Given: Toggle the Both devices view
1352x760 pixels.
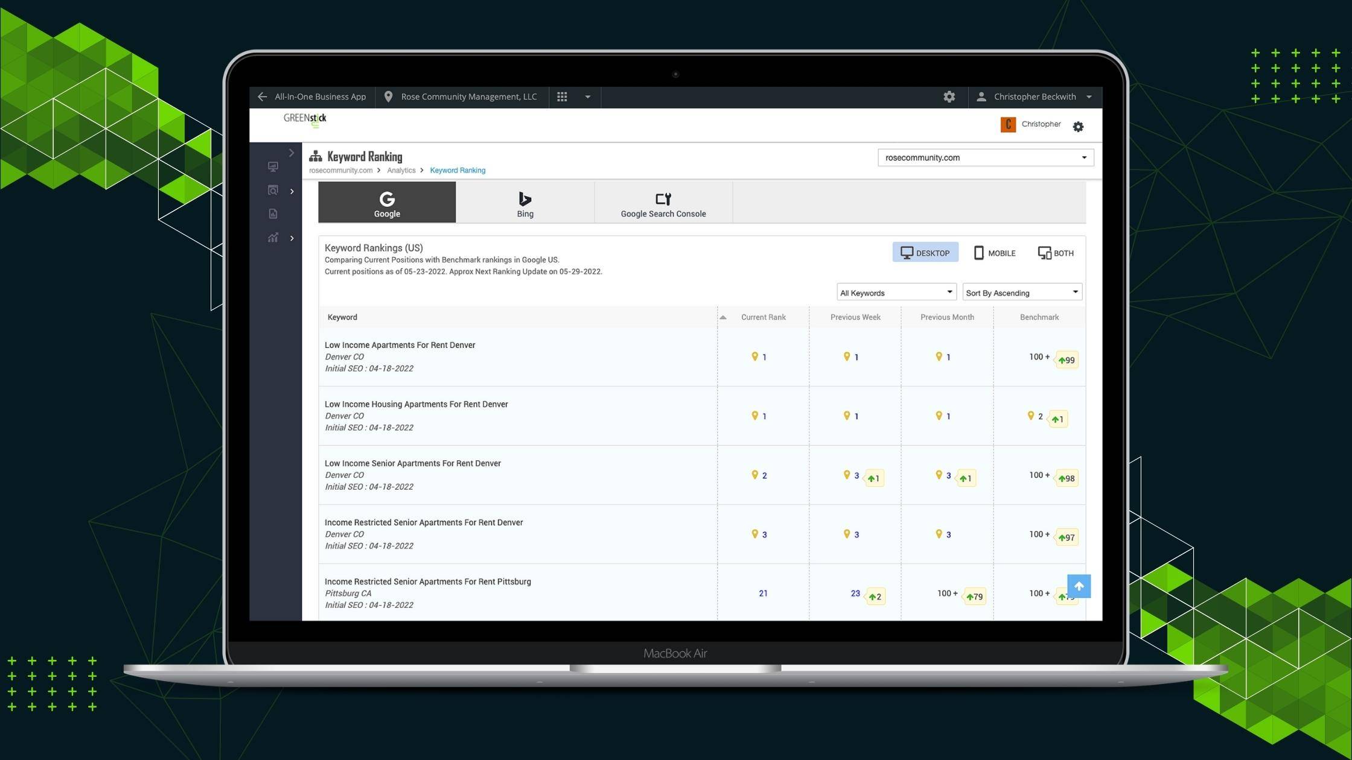Looking at the screenshot, I should click(x=1055, y=253).
